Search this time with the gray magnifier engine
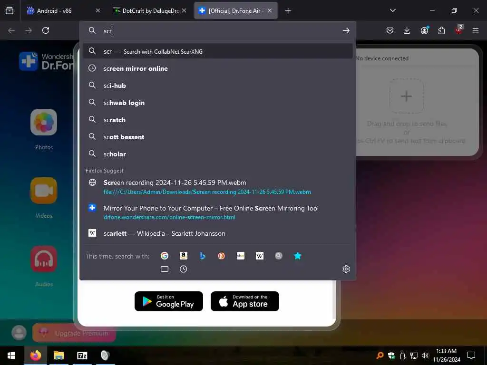Image resolution: width=487 pixels, height=365 pixels. (279, 256)
